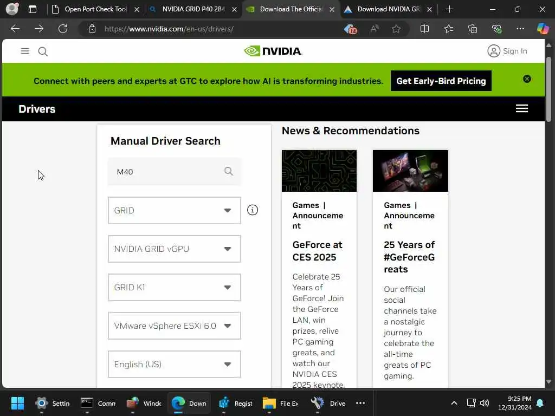Open split screen icon
555x416 pixels.
[424, 29]
